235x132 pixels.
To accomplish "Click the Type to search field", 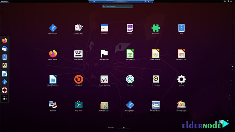I will point(117,6).
